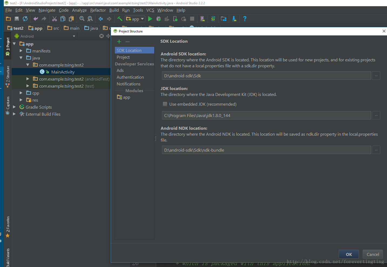Browse for Android SDK location
The width and height of the screenshot is (387, 267).
tap(376, 76)
